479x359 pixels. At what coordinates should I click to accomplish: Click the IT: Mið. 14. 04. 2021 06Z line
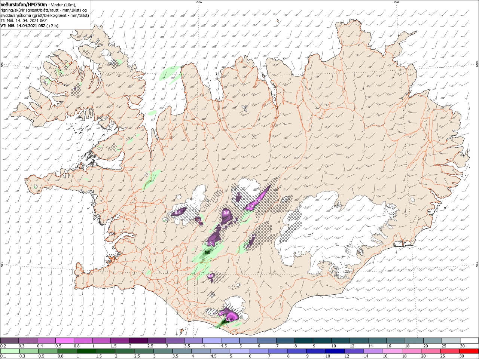click(x=23, y=21)
